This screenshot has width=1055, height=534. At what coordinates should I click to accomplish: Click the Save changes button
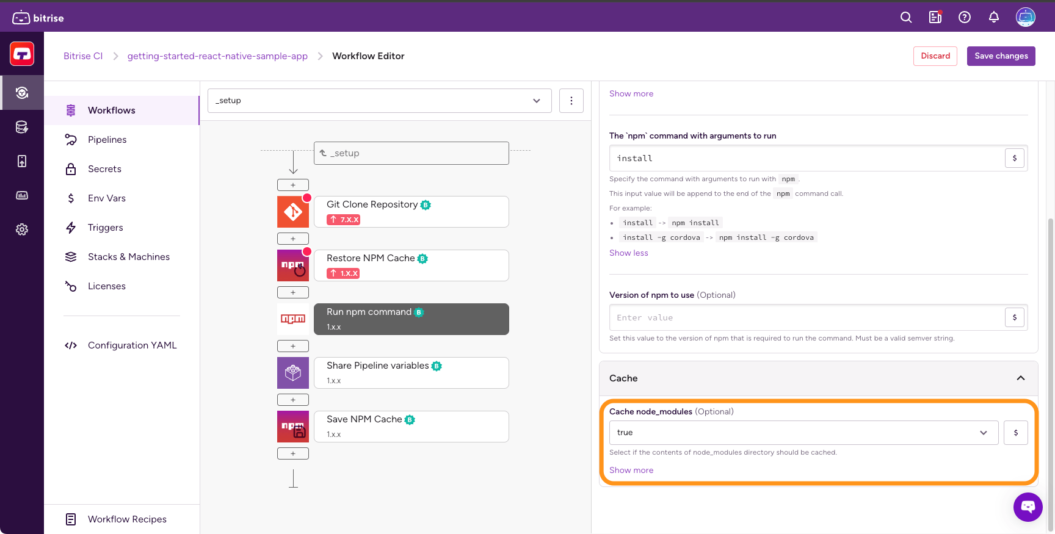[x=1001, y=56]
